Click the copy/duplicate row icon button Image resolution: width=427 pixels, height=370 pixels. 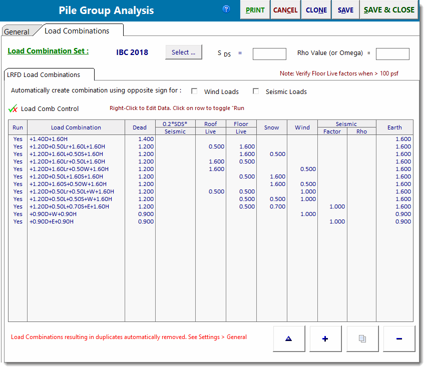pyautogui.click(x=362, y=338)
